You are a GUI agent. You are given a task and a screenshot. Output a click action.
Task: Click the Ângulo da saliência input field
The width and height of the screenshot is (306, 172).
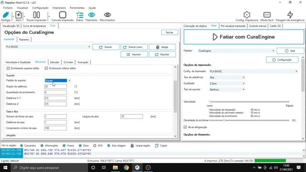[x=55, y=86]
